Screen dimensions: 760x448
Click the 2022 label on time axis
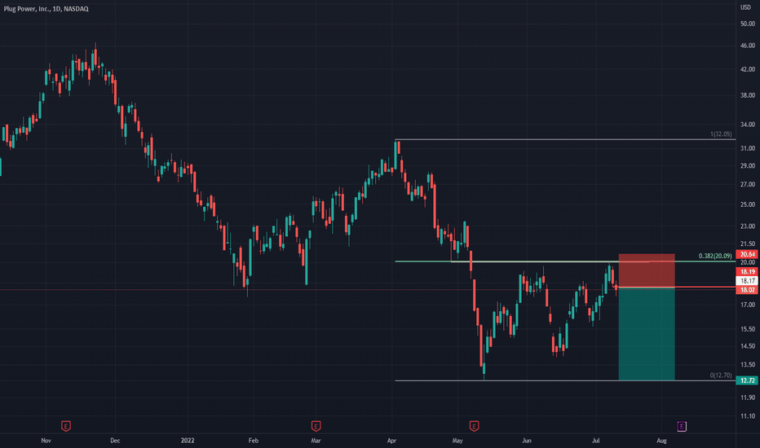pos(188,440)
